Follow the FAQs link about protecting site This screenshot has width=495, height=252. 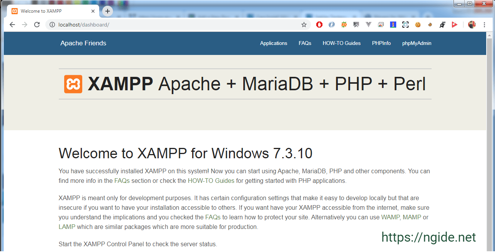213,217
